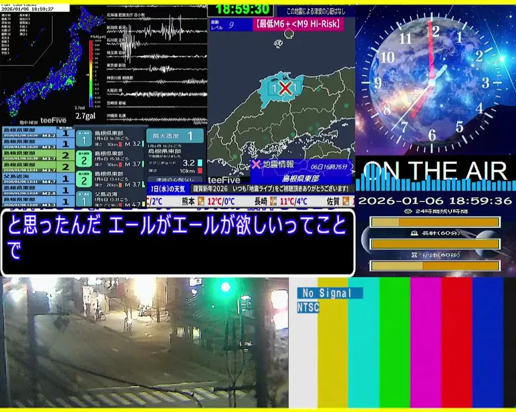The width and height of the screenshot is (516, 412).
Task: Select the 島根県東部 13:41 M3.7 green row
Action: (x=38, y=167)
